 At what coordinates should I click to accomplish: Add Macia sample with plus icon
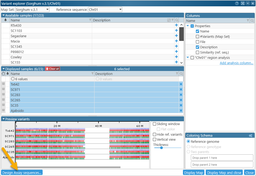point(176,41)
